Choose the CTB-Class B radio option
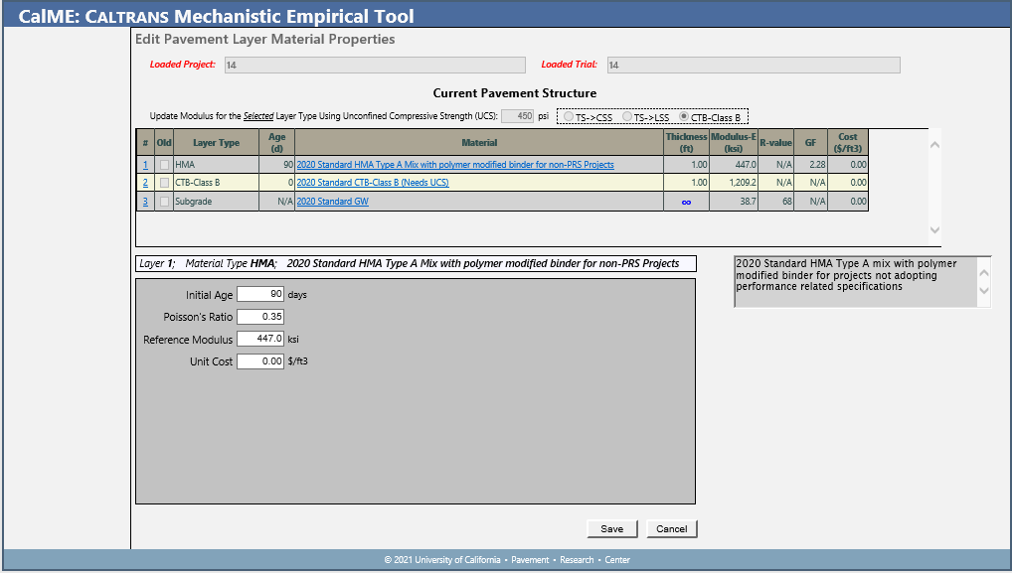This screenshot has height=573, width=1012. point(684,117)
